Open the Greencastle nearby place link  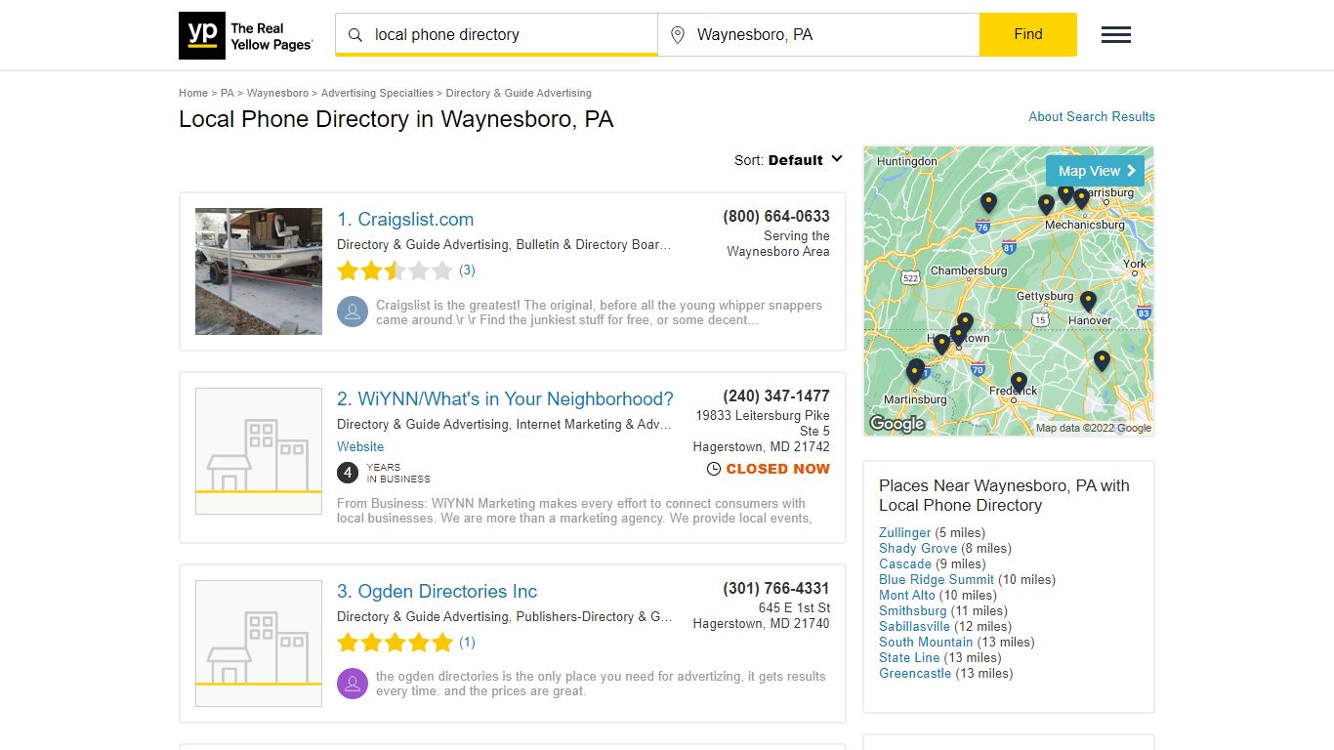pyautogui.click(x=915, y=673)
